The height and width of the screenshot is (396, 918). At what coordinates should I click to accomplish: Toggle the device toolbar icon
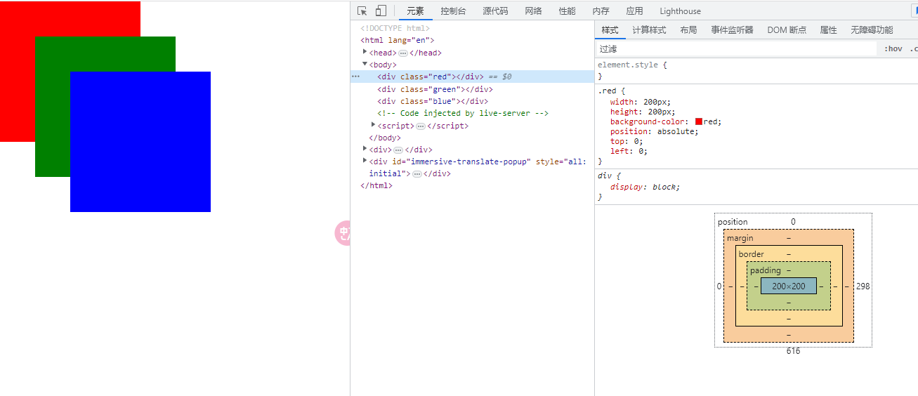[x=381, y=11]
